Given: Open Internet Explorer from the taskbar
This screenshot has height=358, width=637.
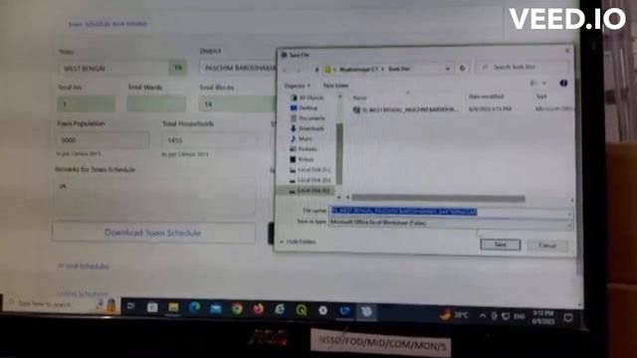Looking at the screenshot, I should (280, 310).
